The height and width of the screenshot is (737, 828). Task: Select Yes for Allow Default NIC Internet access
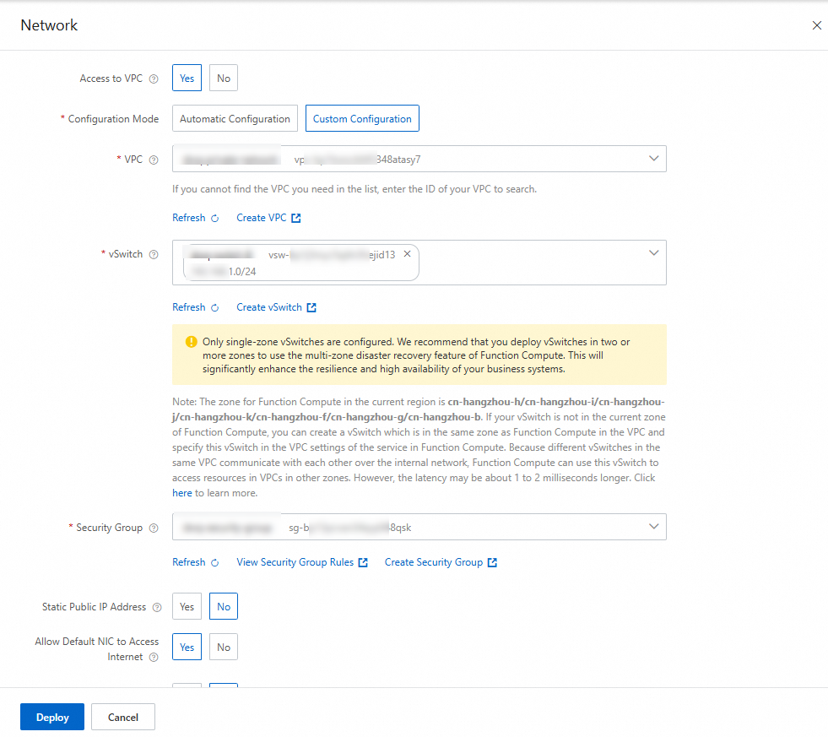187,648
